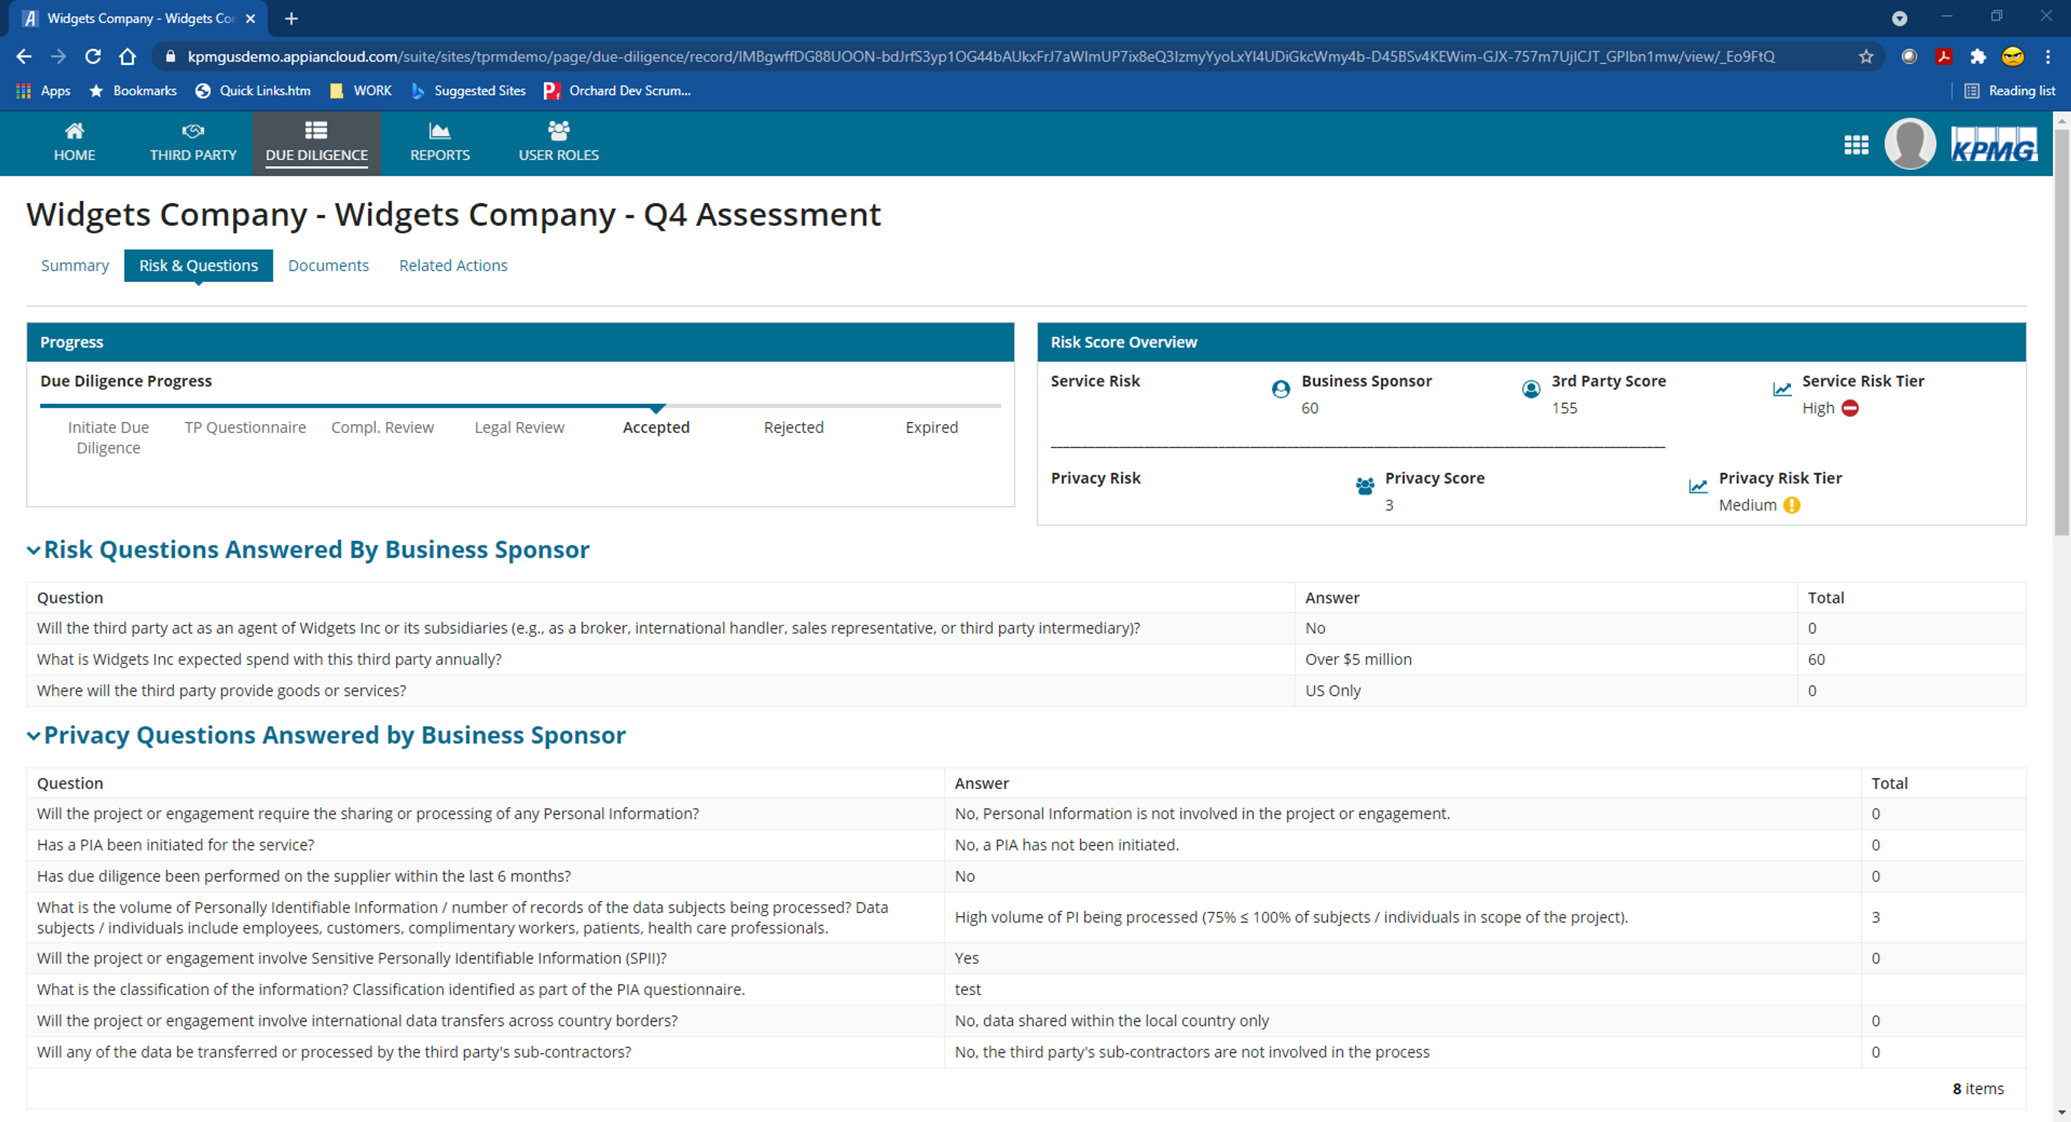2071x1122 pixels.
Task: Click the Business Sponsor person icon
Action: coord(1281,389)
